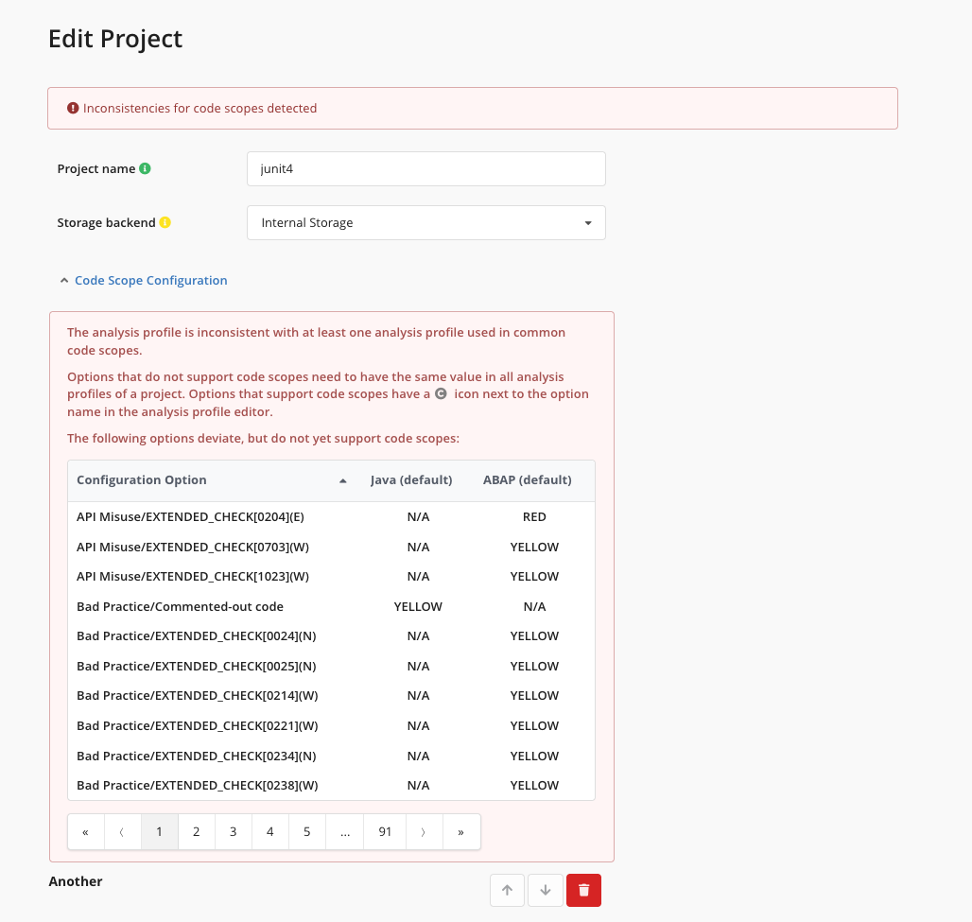Go to the next page of the table
This screenshot has height=922, width=972.
coord(424,832)
